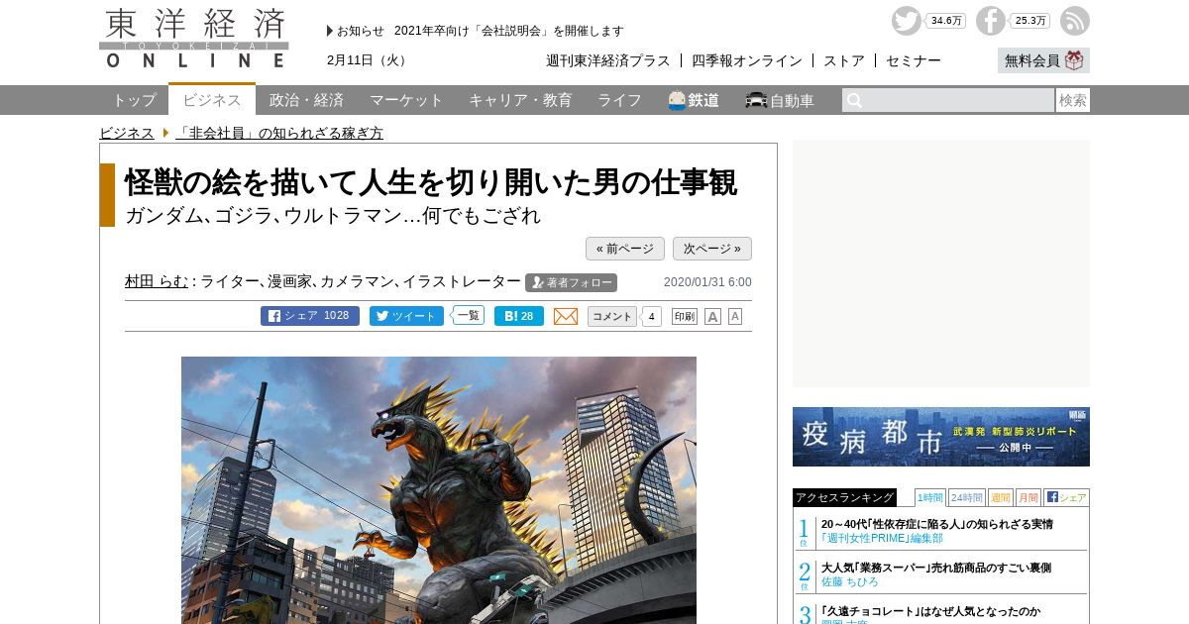Open the ライフ navigation tab
This screenshot has height=624, width=1189.
click(x=619, y=100)
